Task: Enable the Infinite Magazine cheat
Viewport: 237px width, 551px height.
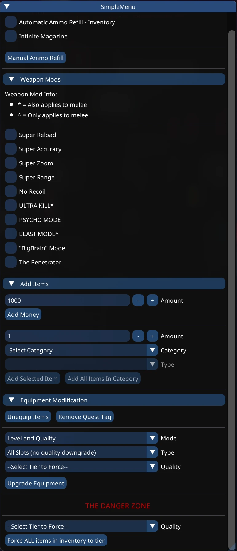Action: click(10, 36)
